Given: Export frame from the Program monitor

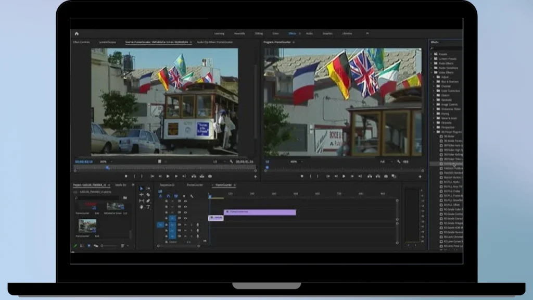Looking at the screenshot, I should (386, 176).
